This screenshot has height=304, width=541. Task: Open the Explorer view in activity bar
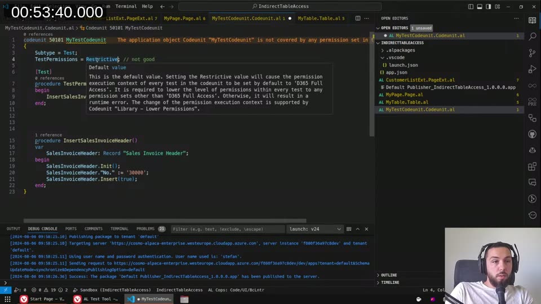532,20
